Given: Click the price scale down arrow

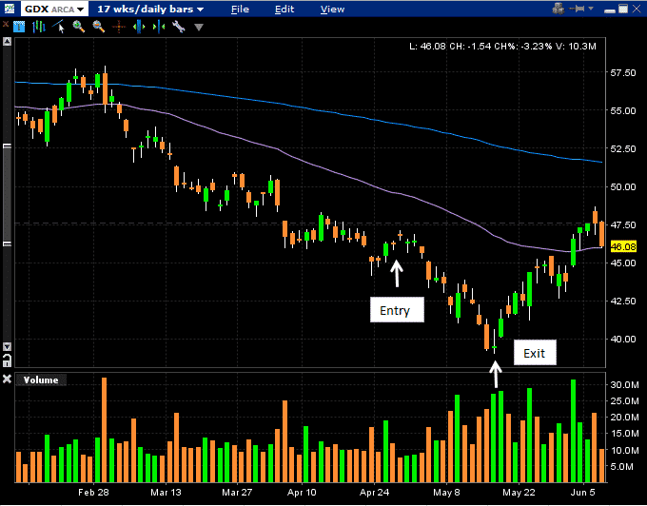Looking at the screenshot, I should pos(7,346).
